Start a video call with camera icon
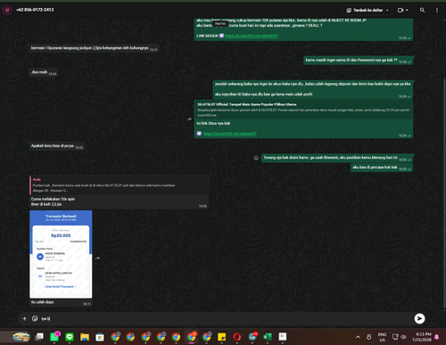 401,10
